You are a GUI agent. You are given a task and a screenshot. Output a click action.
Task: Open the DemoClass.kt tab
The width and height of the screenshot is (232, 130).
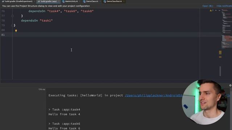click(x=92, y=1)
